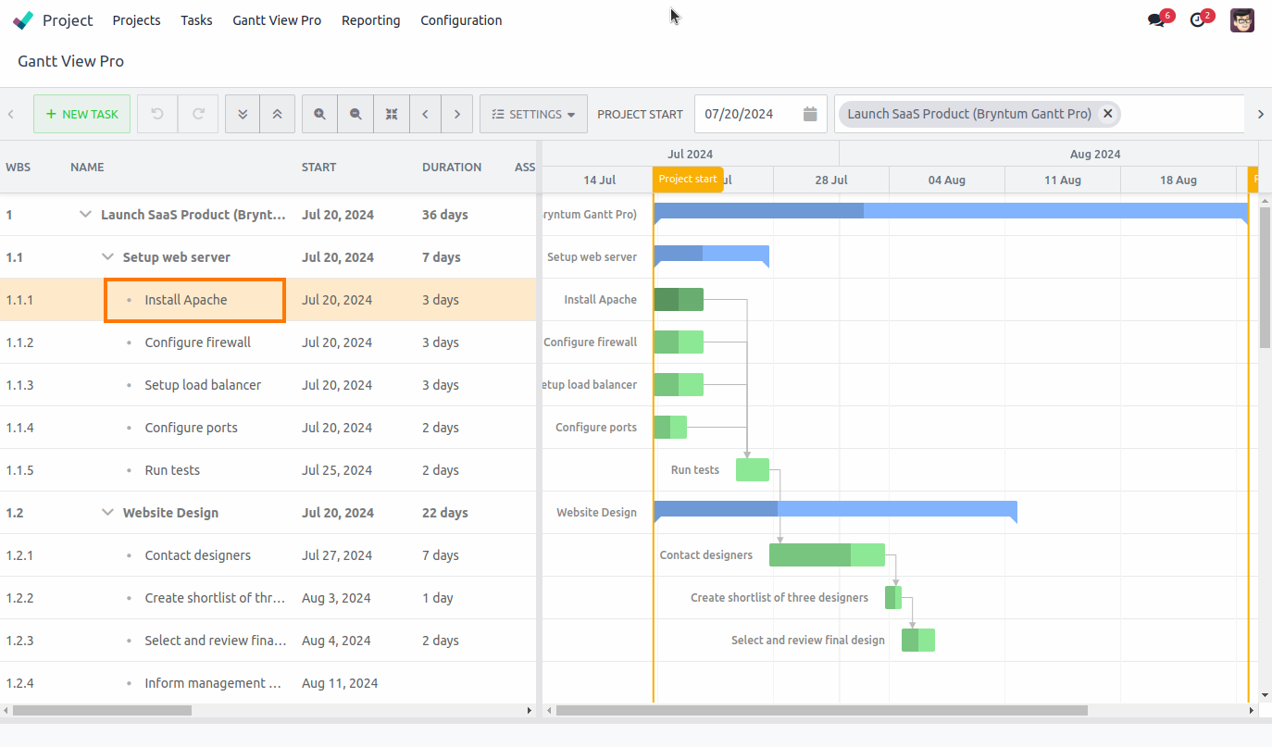This screenshot has height=747, width=1272.
Task: Open the project start date picker
Action: point(809,113)
